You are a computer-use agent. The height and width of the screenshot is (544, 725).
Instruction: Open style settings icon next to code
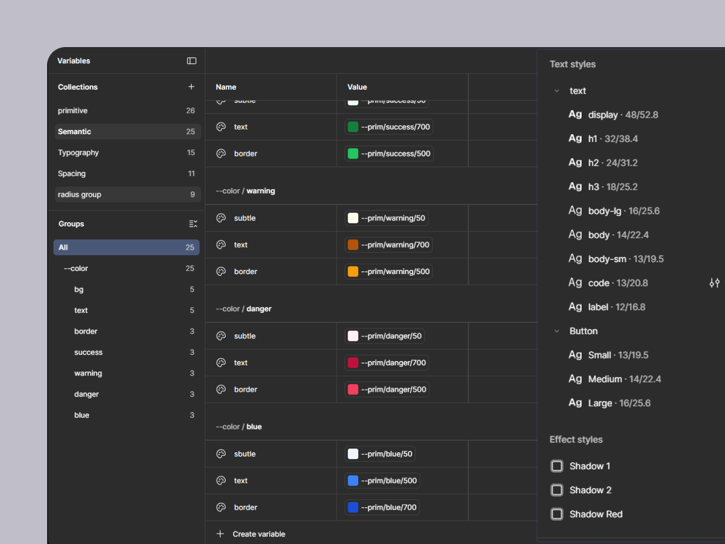pos(714,283)
